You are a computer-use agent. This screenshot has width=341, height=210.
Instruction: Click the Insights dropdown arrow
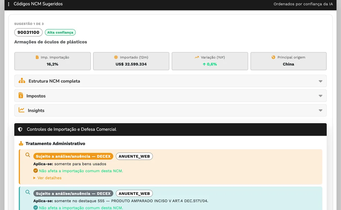321,111
